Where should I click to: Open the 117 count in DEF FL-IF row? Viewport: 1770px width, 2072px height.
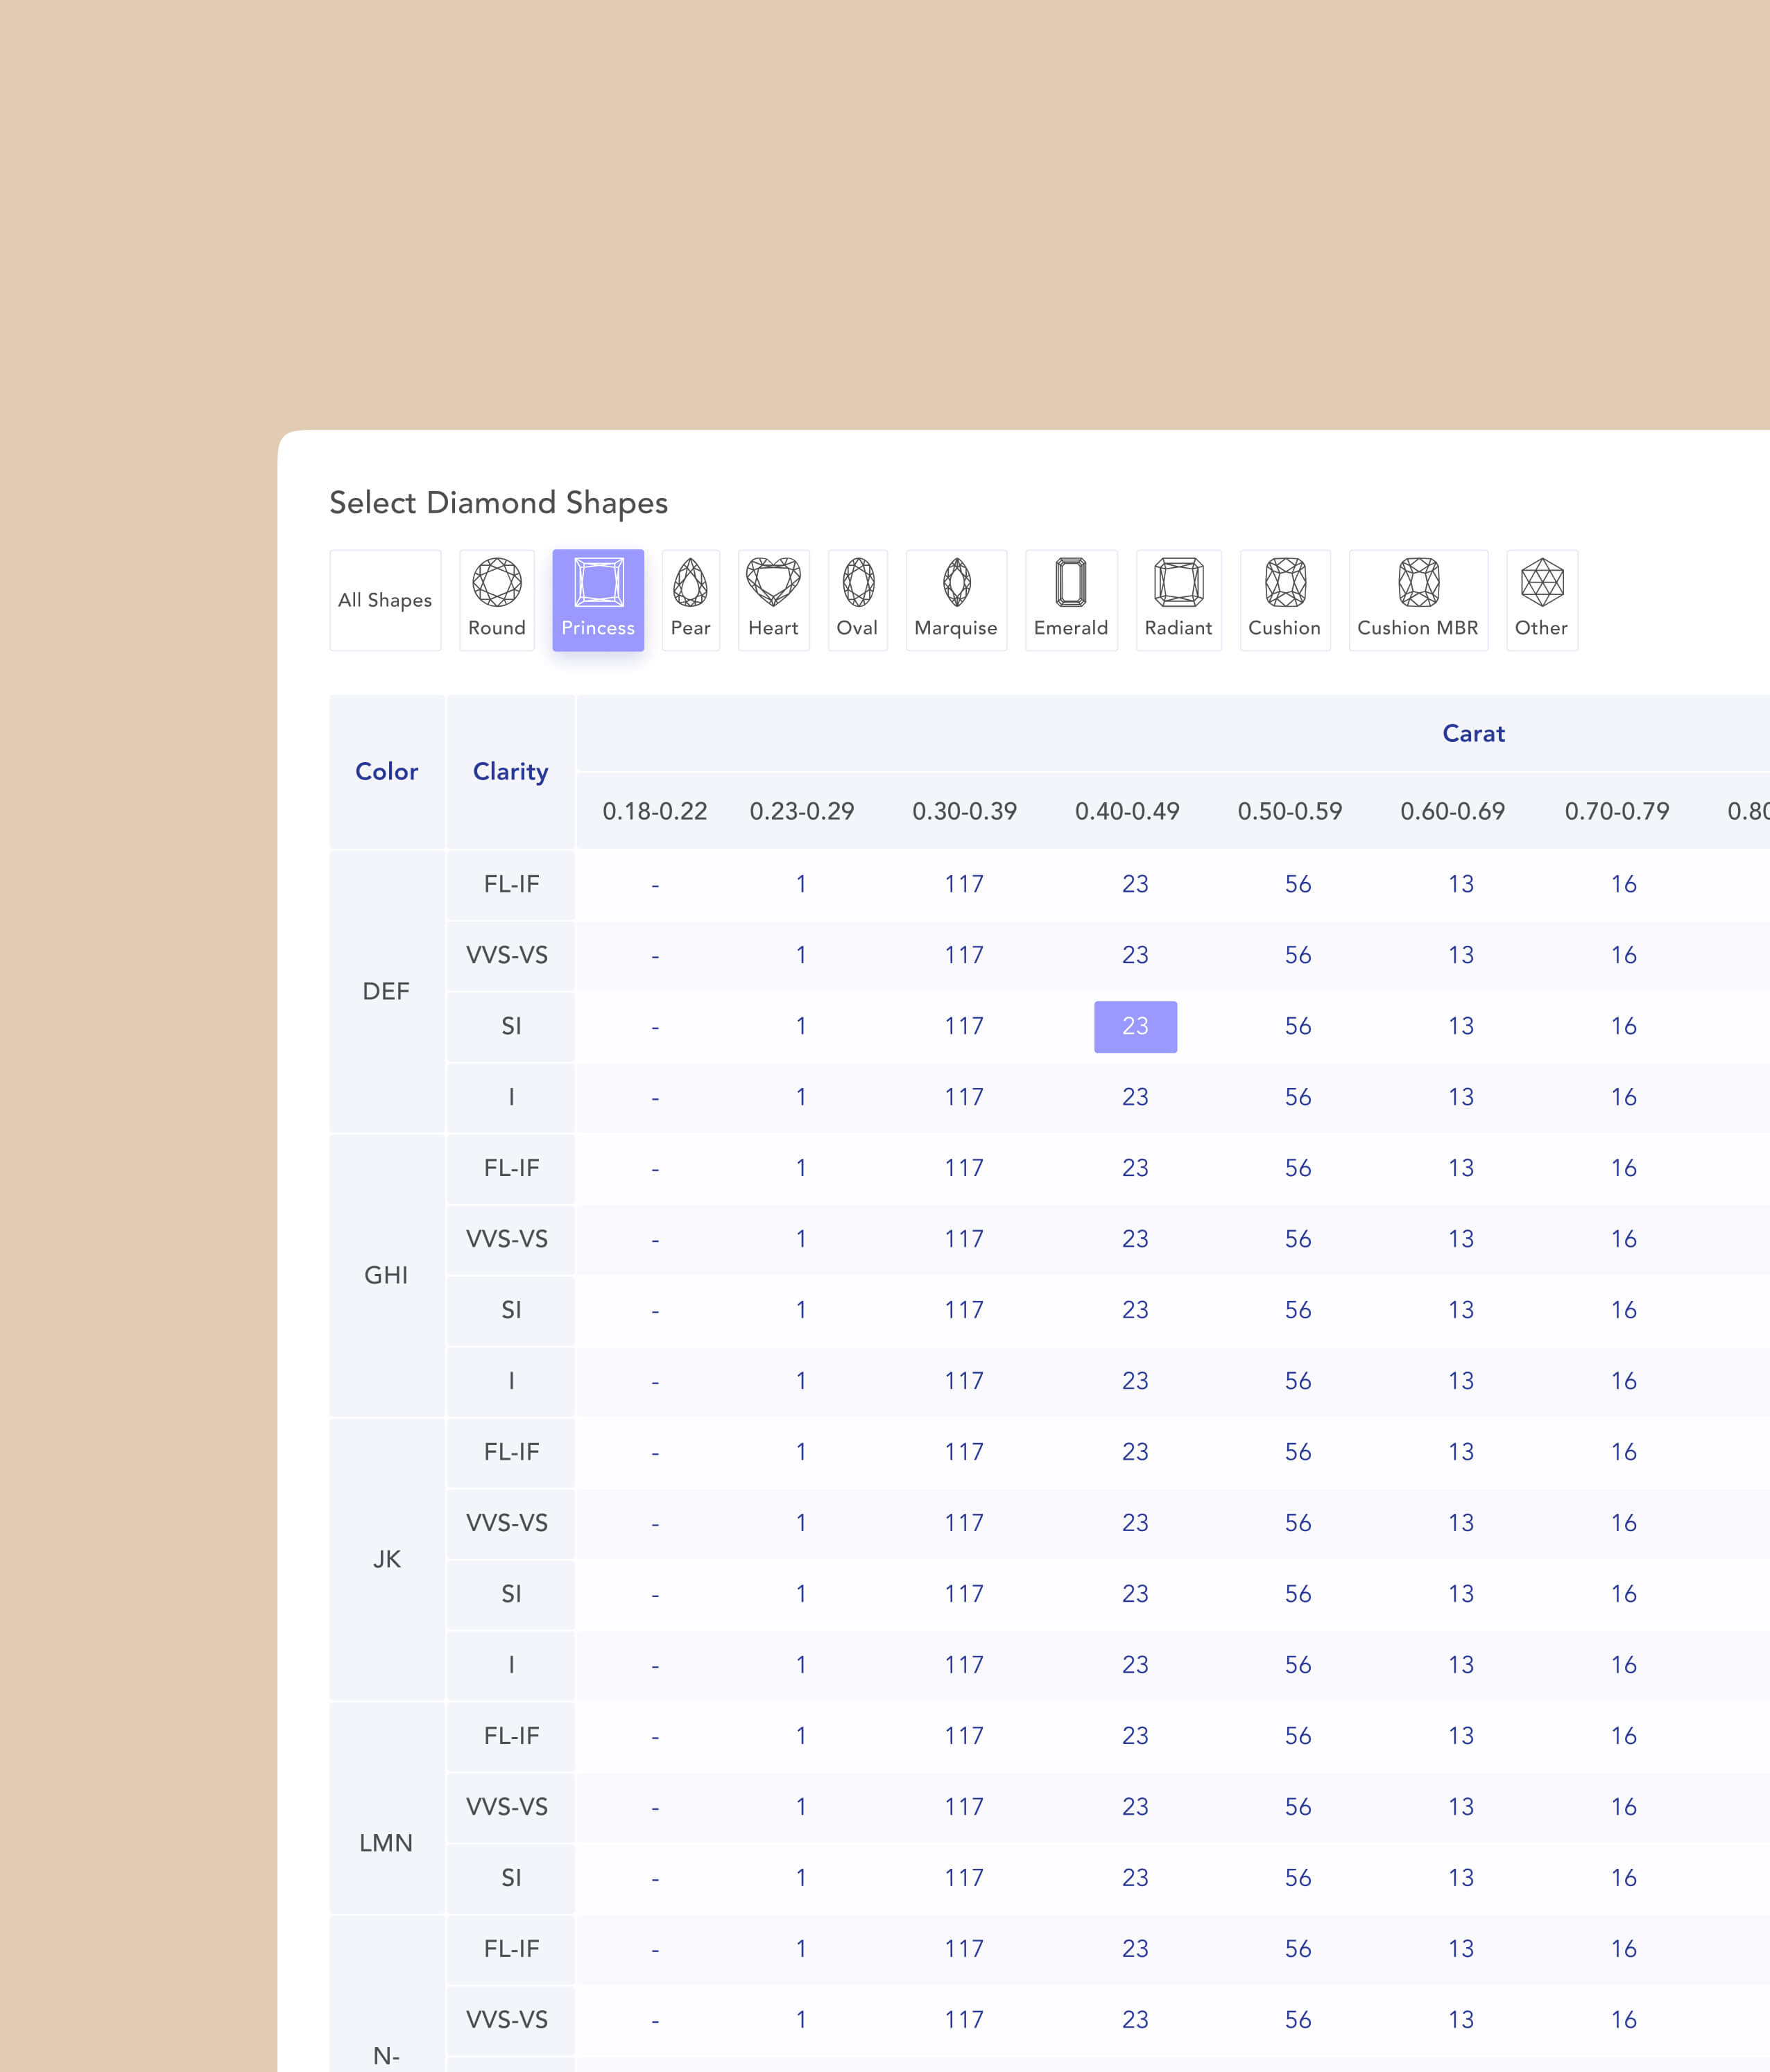tap(964, 884)
